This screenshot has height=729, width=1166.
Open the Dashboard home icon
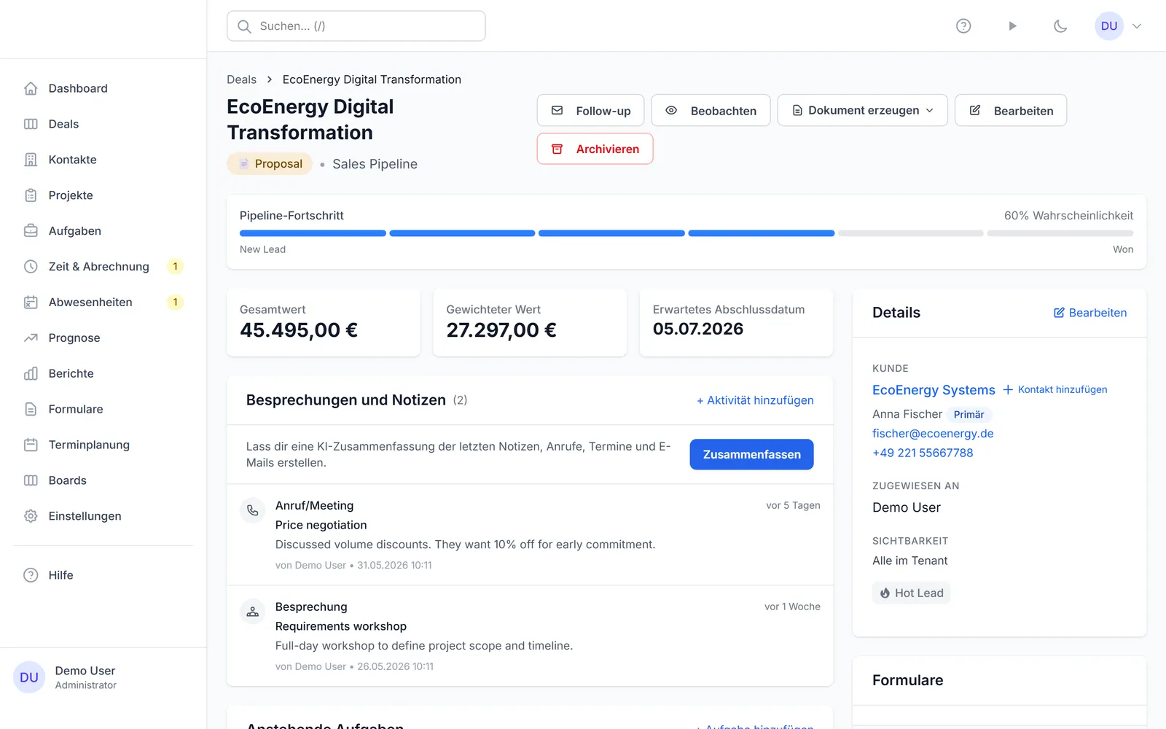coord(31,88)
